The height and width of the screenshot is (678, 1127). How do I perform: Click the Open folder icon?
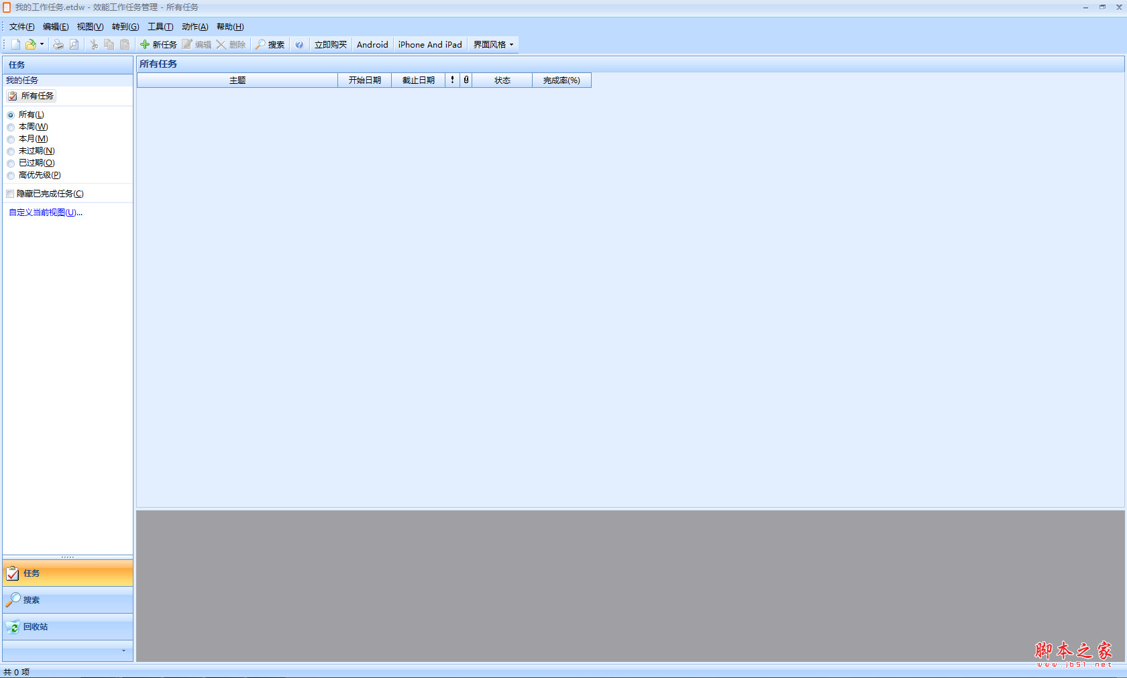click(x=31, y=44)
